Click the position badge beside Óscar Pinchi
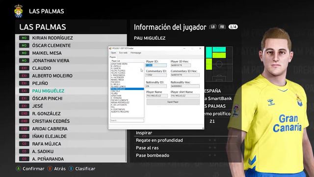This screenshot has height=177, width=314. [24, 98]
